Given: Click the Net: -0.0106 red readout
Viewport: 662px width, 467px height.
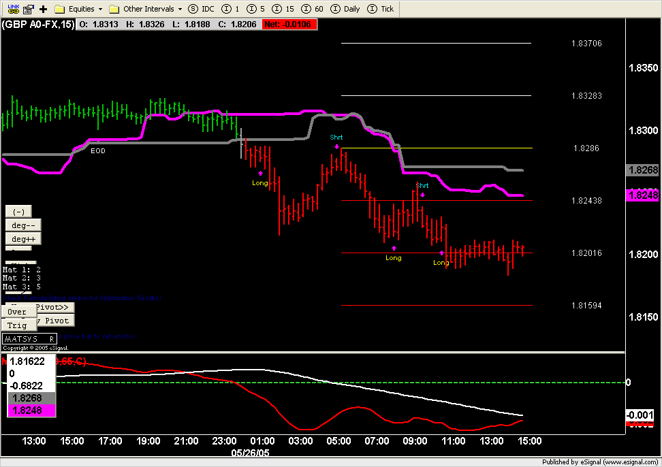Looking at the screenshot, I should click(289, 25).
